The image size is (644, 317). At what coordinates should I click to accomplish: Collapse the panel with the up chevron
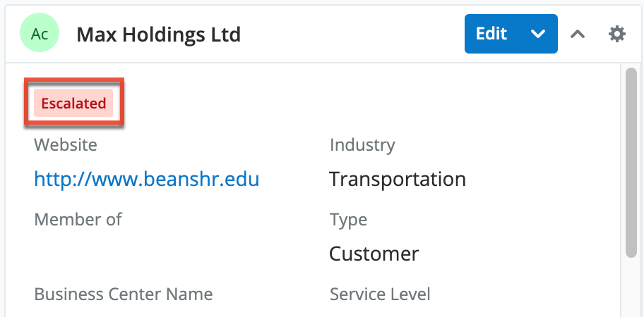click(578, 34)
